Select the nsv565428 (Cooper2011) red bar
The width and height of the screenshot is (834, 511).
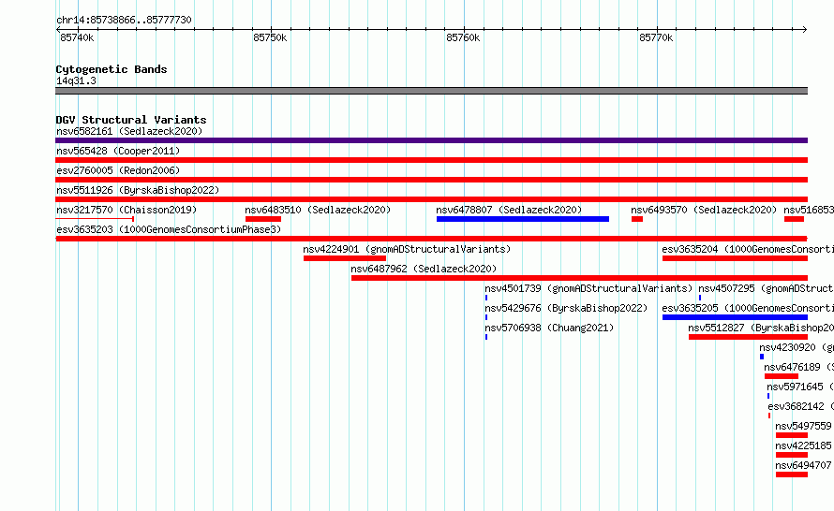pyautogui.click(x=431, y=160)
